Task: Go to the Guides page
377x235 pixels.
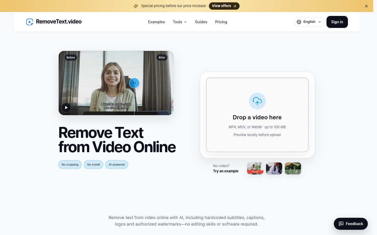Action: click(201, 22)
